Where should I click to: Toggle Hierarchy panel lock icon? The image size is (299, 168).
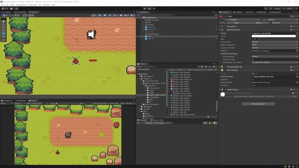214,12
